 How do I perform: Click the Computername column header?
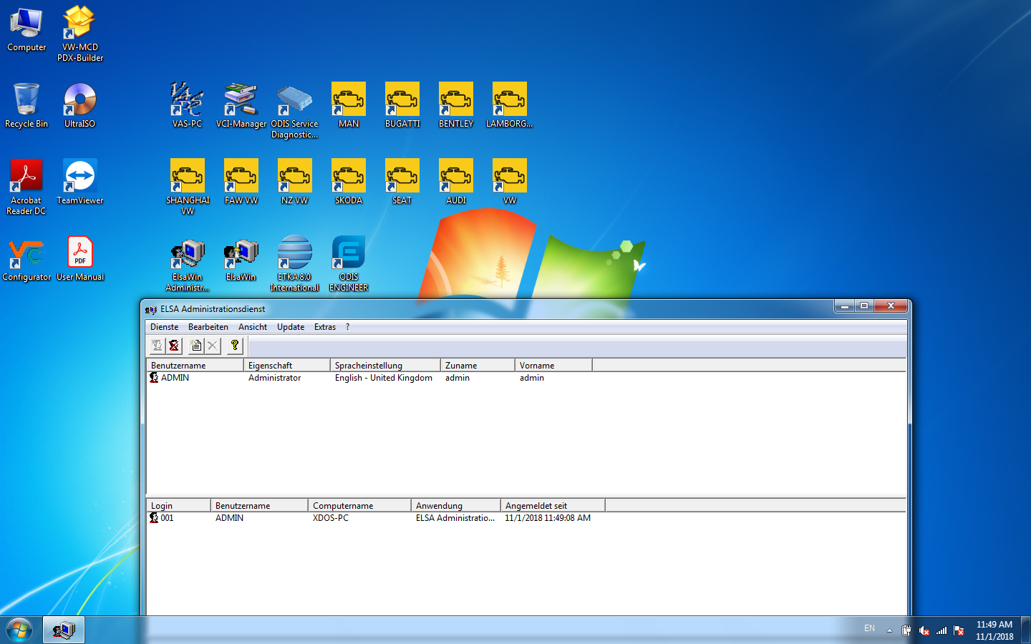pyautogui.click(x=359, y=505)
